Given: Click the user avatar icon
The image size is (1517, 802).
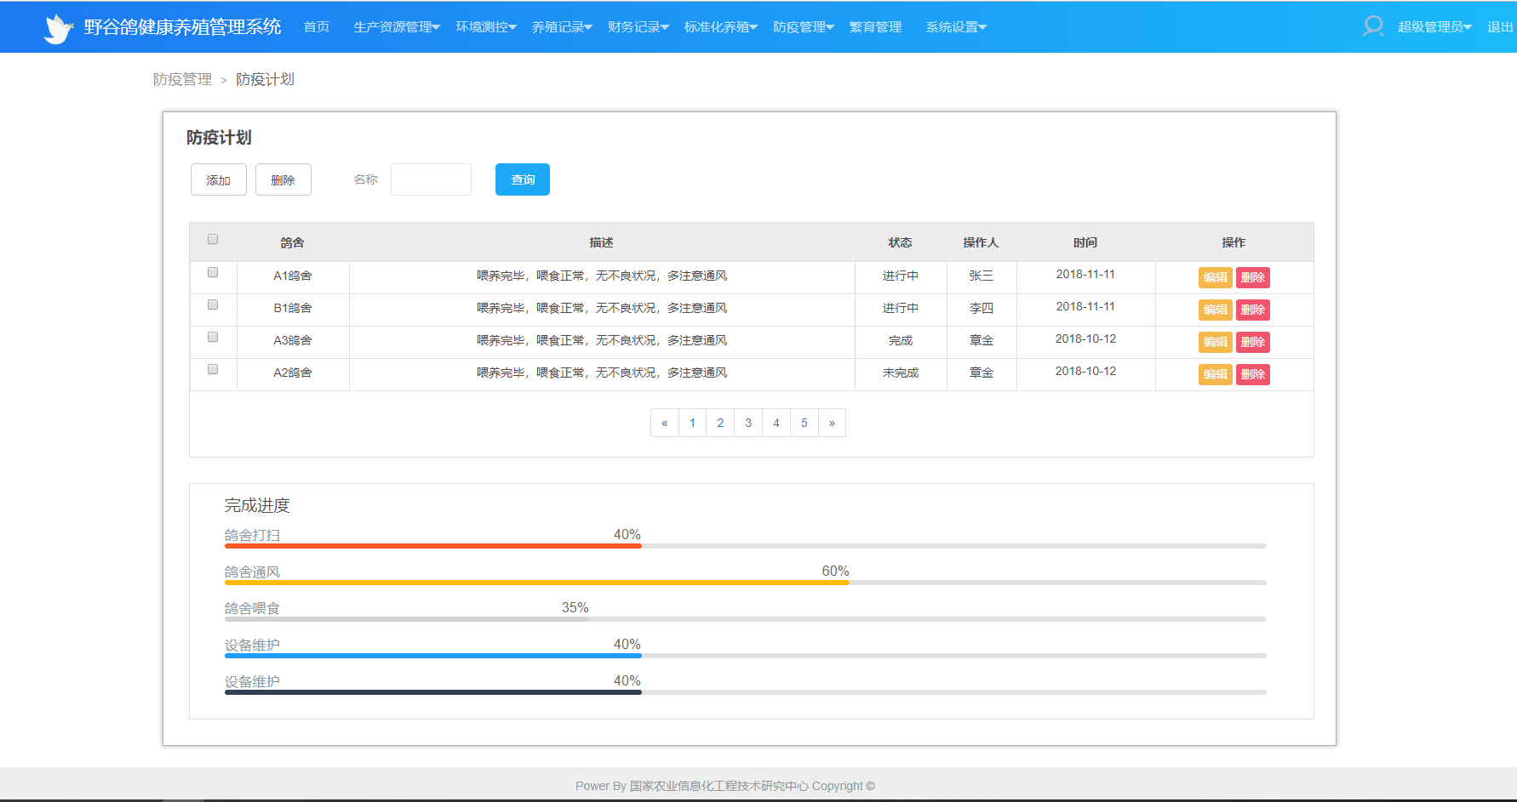Looking at the screenshot, I should point(1372,26).
